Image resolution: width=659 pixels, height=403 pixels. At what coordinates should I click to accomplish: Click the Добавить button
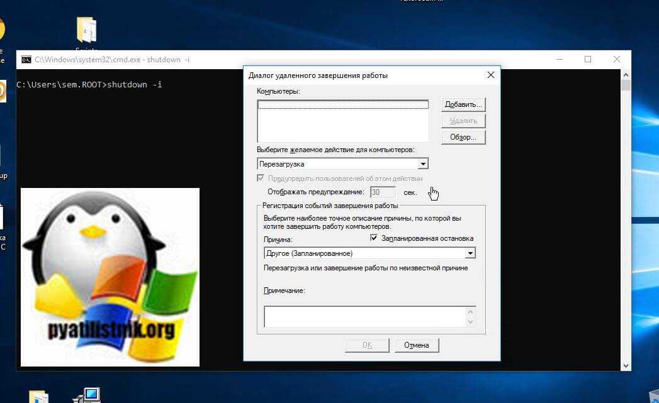pos(463,104)
